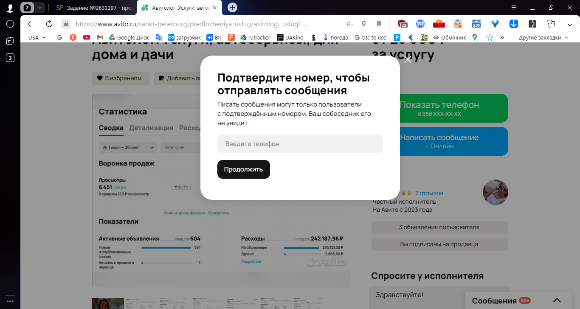Switch to 'Детализация' tab in statistics image
580x309 pixels.
[x=151, y=128]
